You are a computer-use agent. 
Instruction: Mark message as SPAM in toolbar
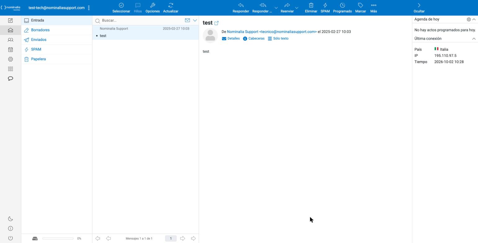(x=325, y=8)
